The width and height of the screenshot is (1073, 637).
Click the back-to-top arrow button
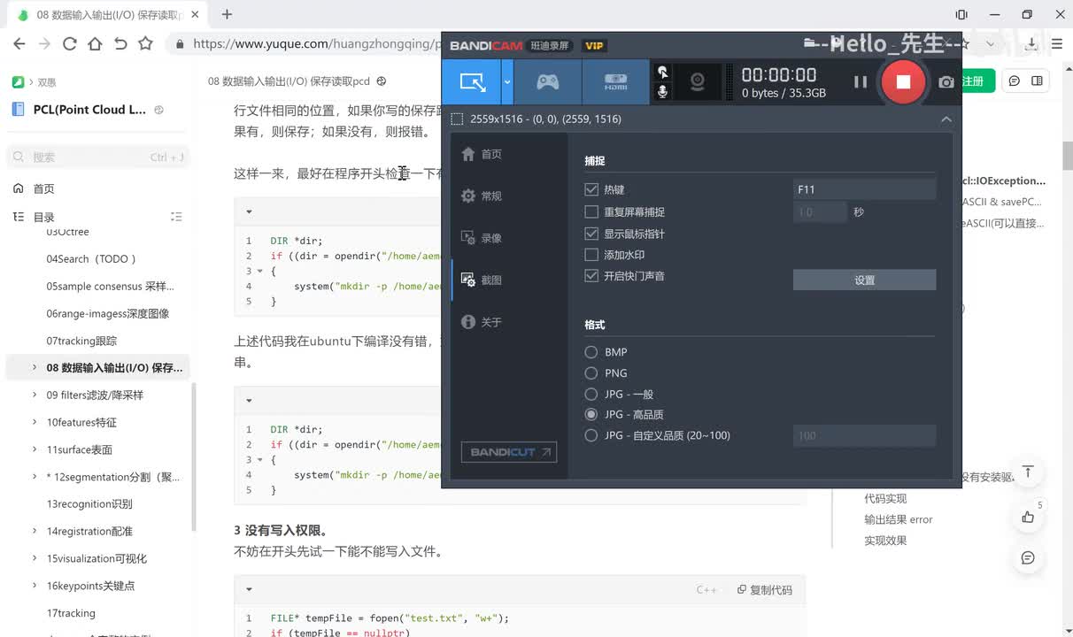[1028, 472]
